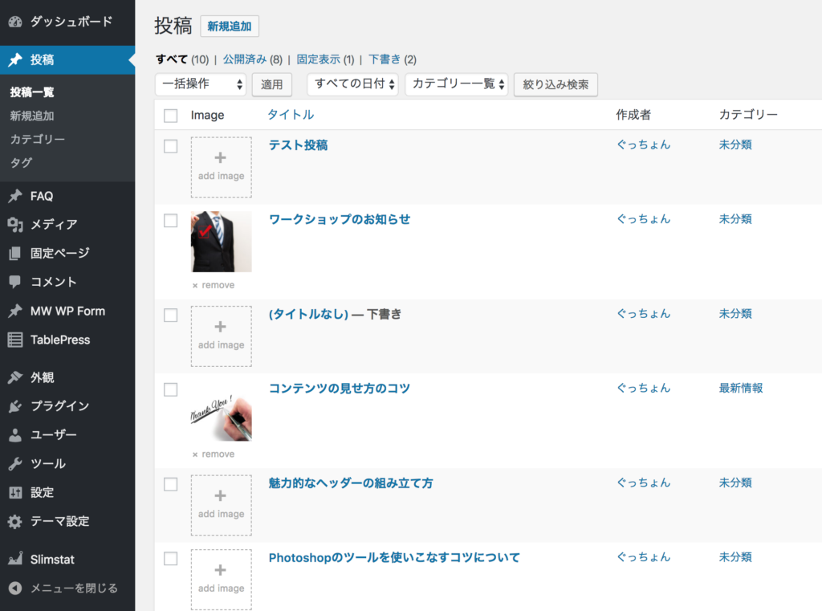
Task: Open the 一括操作 bulk actions dropdown
Action: [x=200, y=84]
